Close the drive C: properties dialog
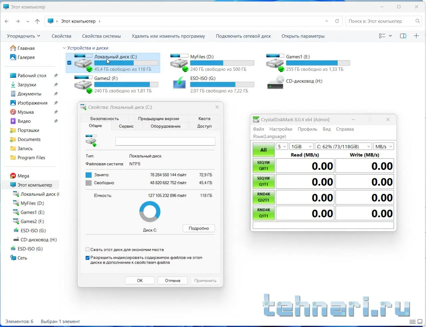Image resolution: width=426 pixels, height=327 pixels. pyautogui.click(x=217, y=107)
